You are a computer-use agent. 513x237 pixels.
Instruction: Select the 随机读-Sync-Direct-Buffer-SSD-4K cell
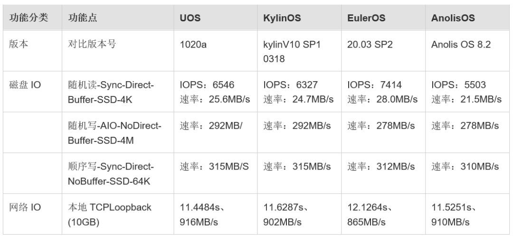[112, 92]
